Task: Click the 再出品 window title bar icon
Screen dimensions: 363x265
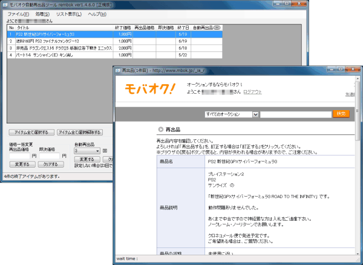Action: click(x=118, y=70)
